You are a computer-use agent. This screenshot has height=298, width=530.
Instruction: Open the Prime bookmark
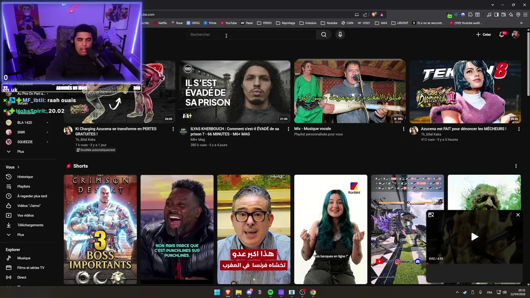pyautogui.click(x=210, y=23)
